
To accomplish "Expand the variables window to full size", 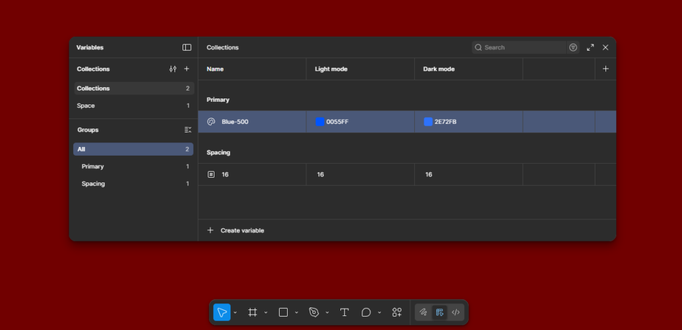I will [x=590, y=47].
